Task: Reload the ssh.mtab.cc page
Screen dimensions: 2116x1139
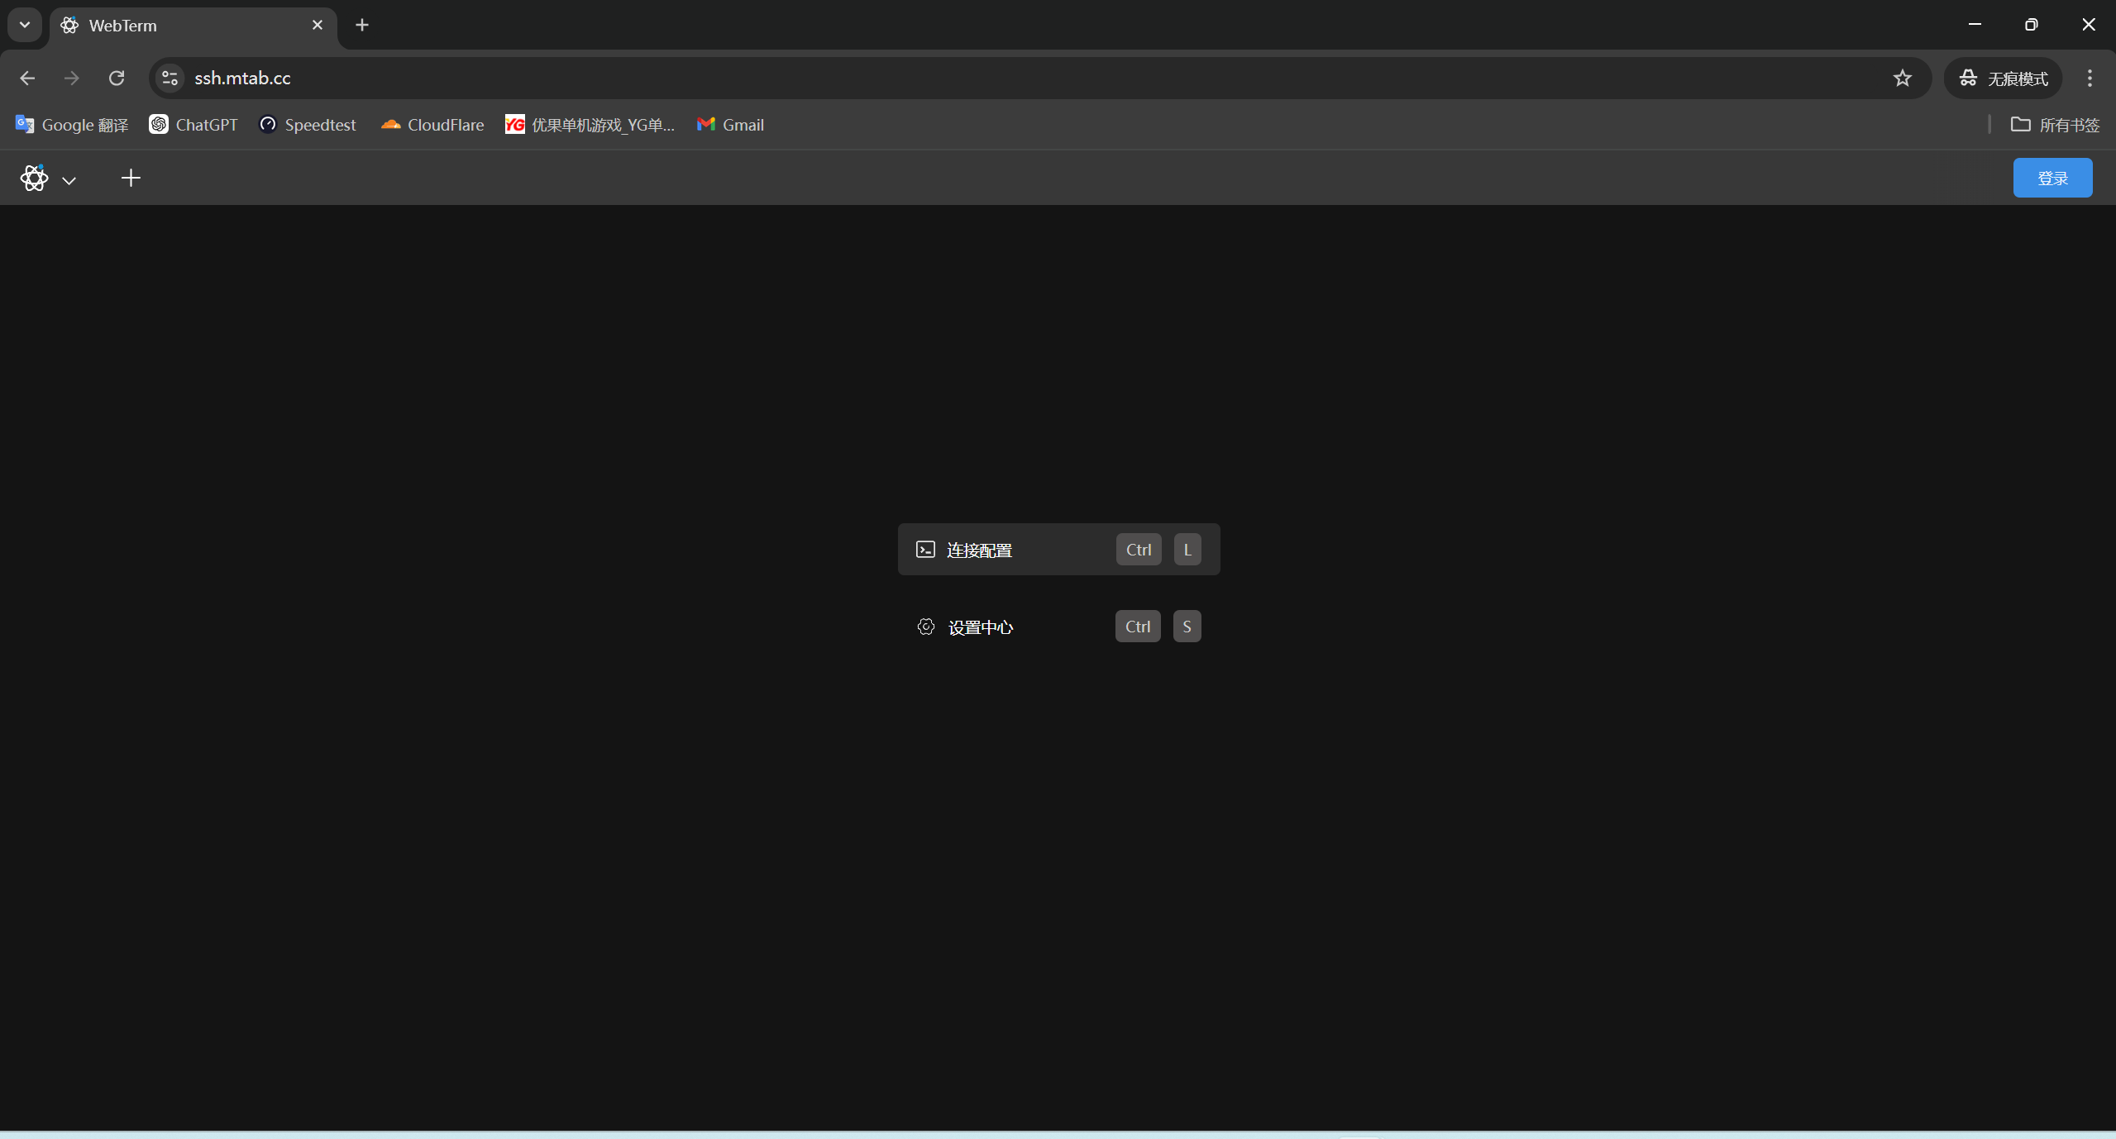Action: click(117, 78)
